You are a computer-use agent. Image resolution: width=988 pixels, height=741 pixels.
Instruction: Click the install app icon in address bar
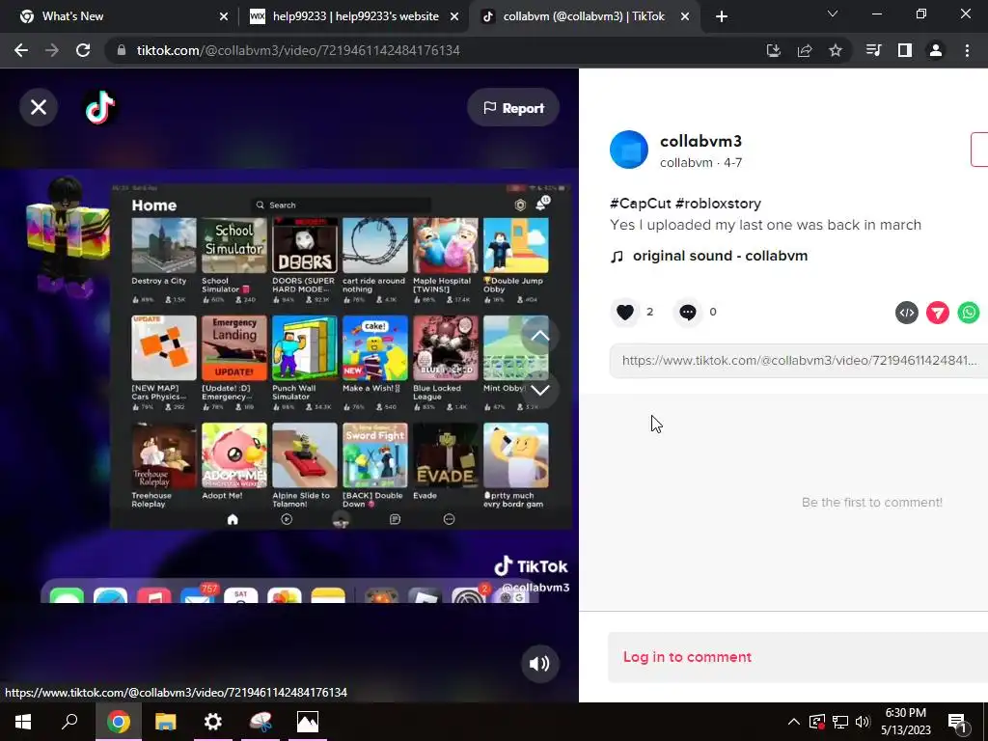pyautogui.click(x=774, y=50)
